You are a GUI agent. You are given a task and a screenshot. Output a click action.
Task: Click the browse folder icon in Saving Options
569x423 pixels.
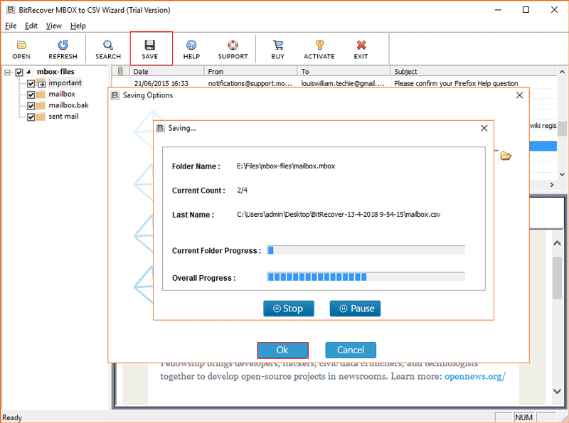(506, 156)
